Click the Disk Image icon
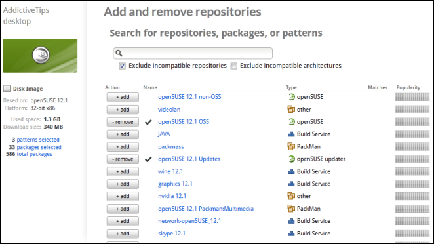Image resolution: width=434 pixels, height=244 pixels. 7,89
